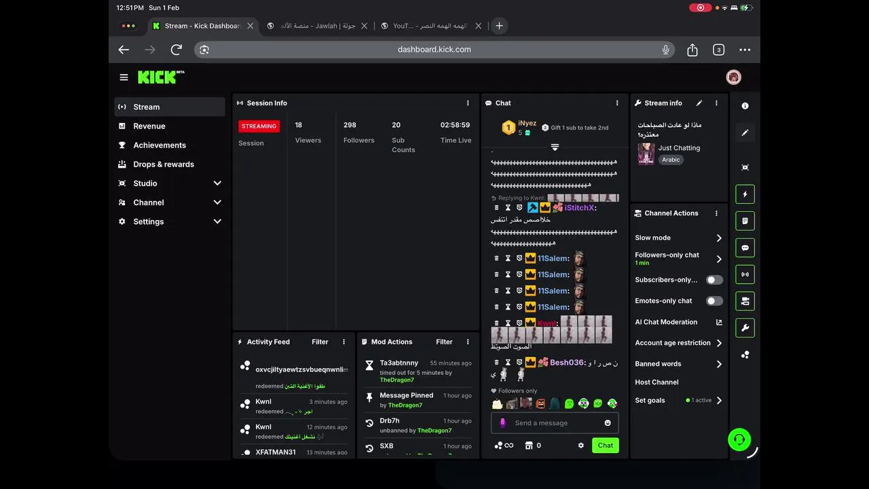The image size is (869, 489).
Task: Click the purple icon in message box
Action: [503, 423]
